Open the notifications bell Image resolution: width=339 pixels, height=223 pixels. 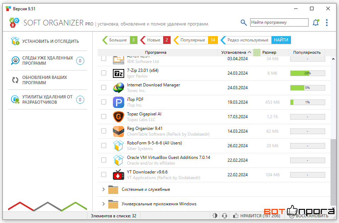coord(316,22)
